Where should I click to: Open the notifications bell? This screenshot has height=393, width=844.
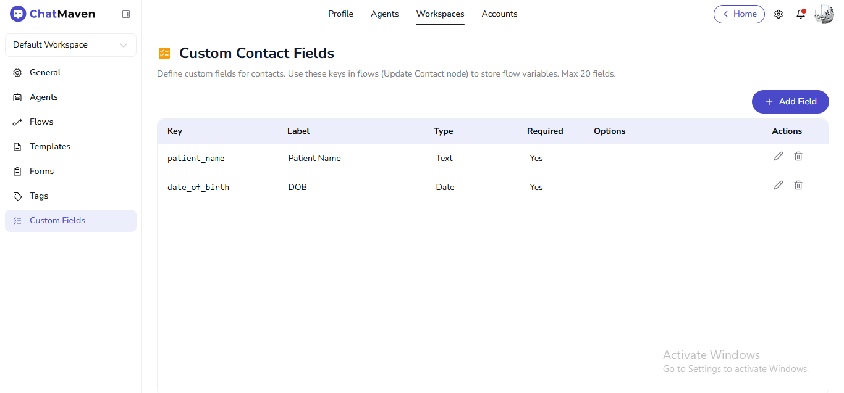pos(801,14)
